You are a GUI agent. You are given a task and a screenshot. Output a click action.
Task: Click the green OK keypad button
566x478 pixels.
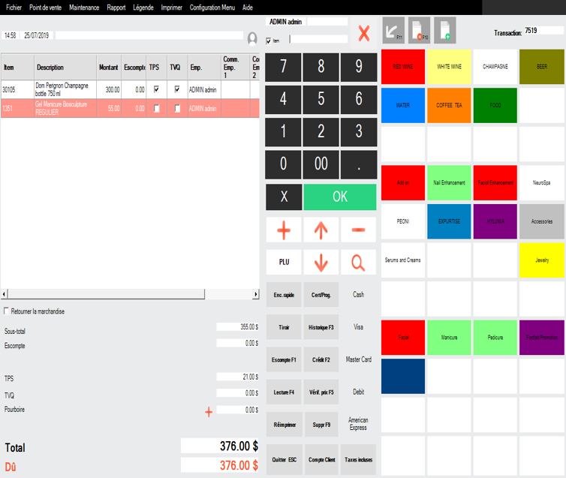(339, 197)
